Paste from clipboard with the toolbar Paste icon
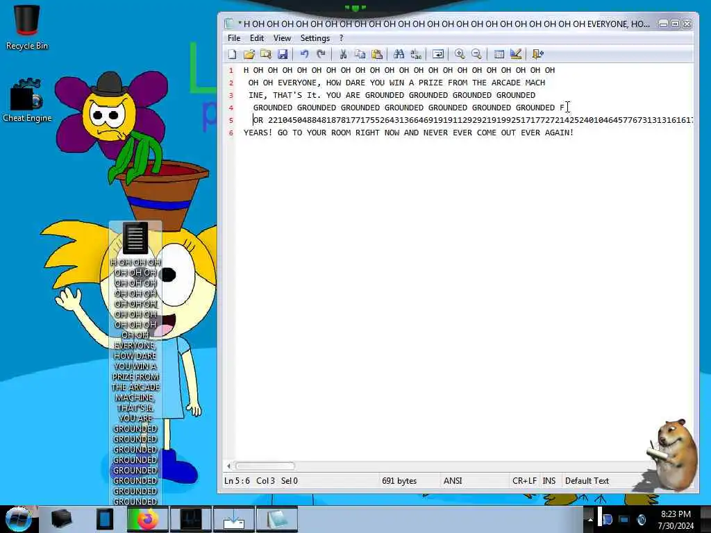The height and width of the screenshot is (533, 711). (x=377, y=54)
